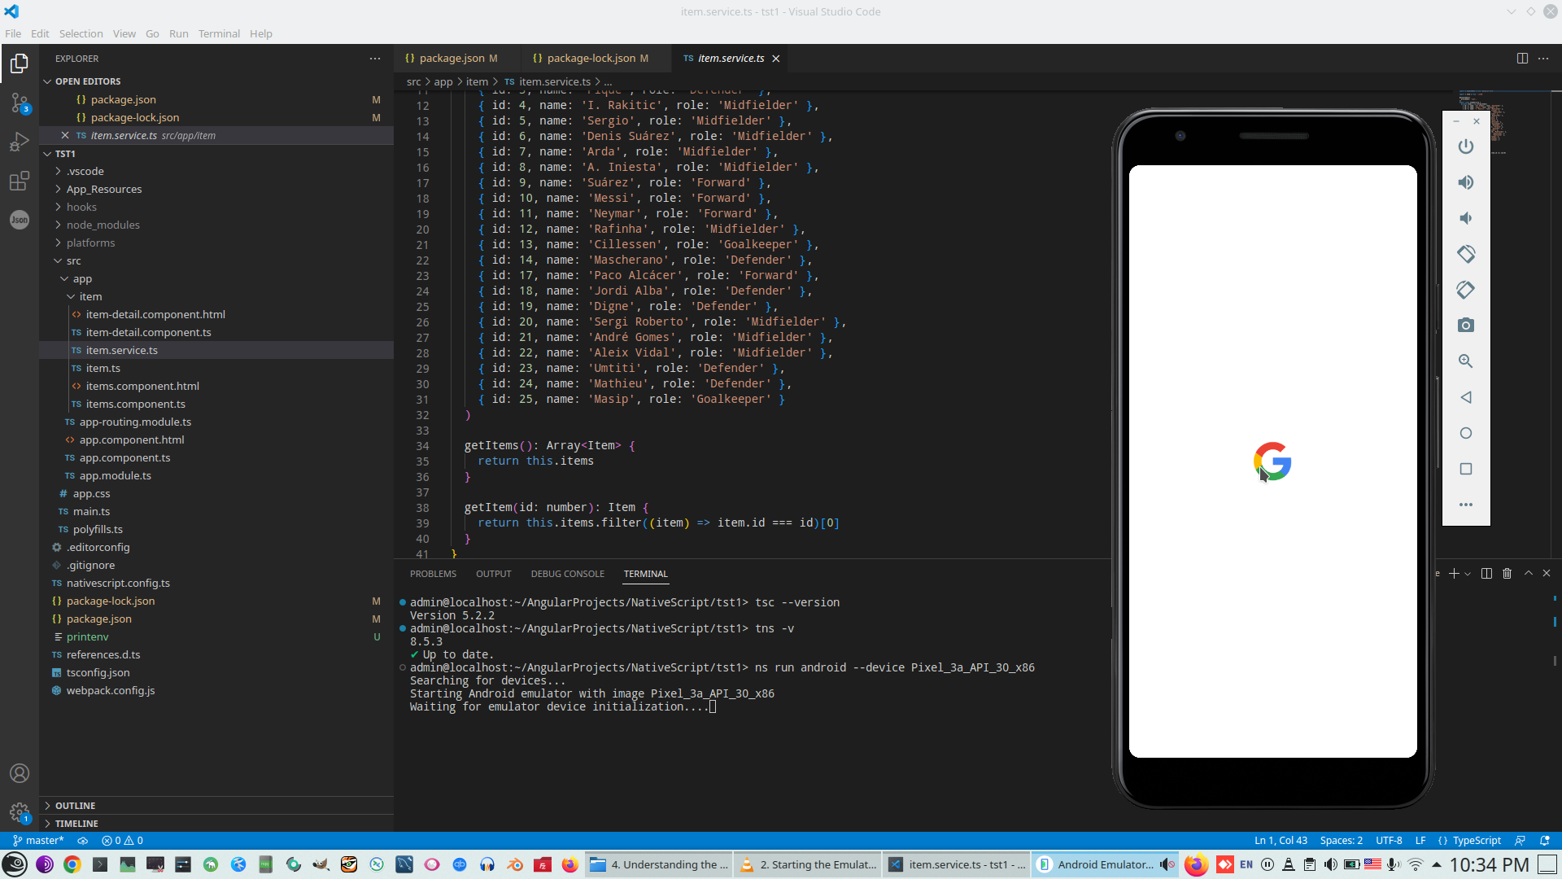Expand the OUTLINE section
This screenshot has width=1562, height=879.
point(75,806)
